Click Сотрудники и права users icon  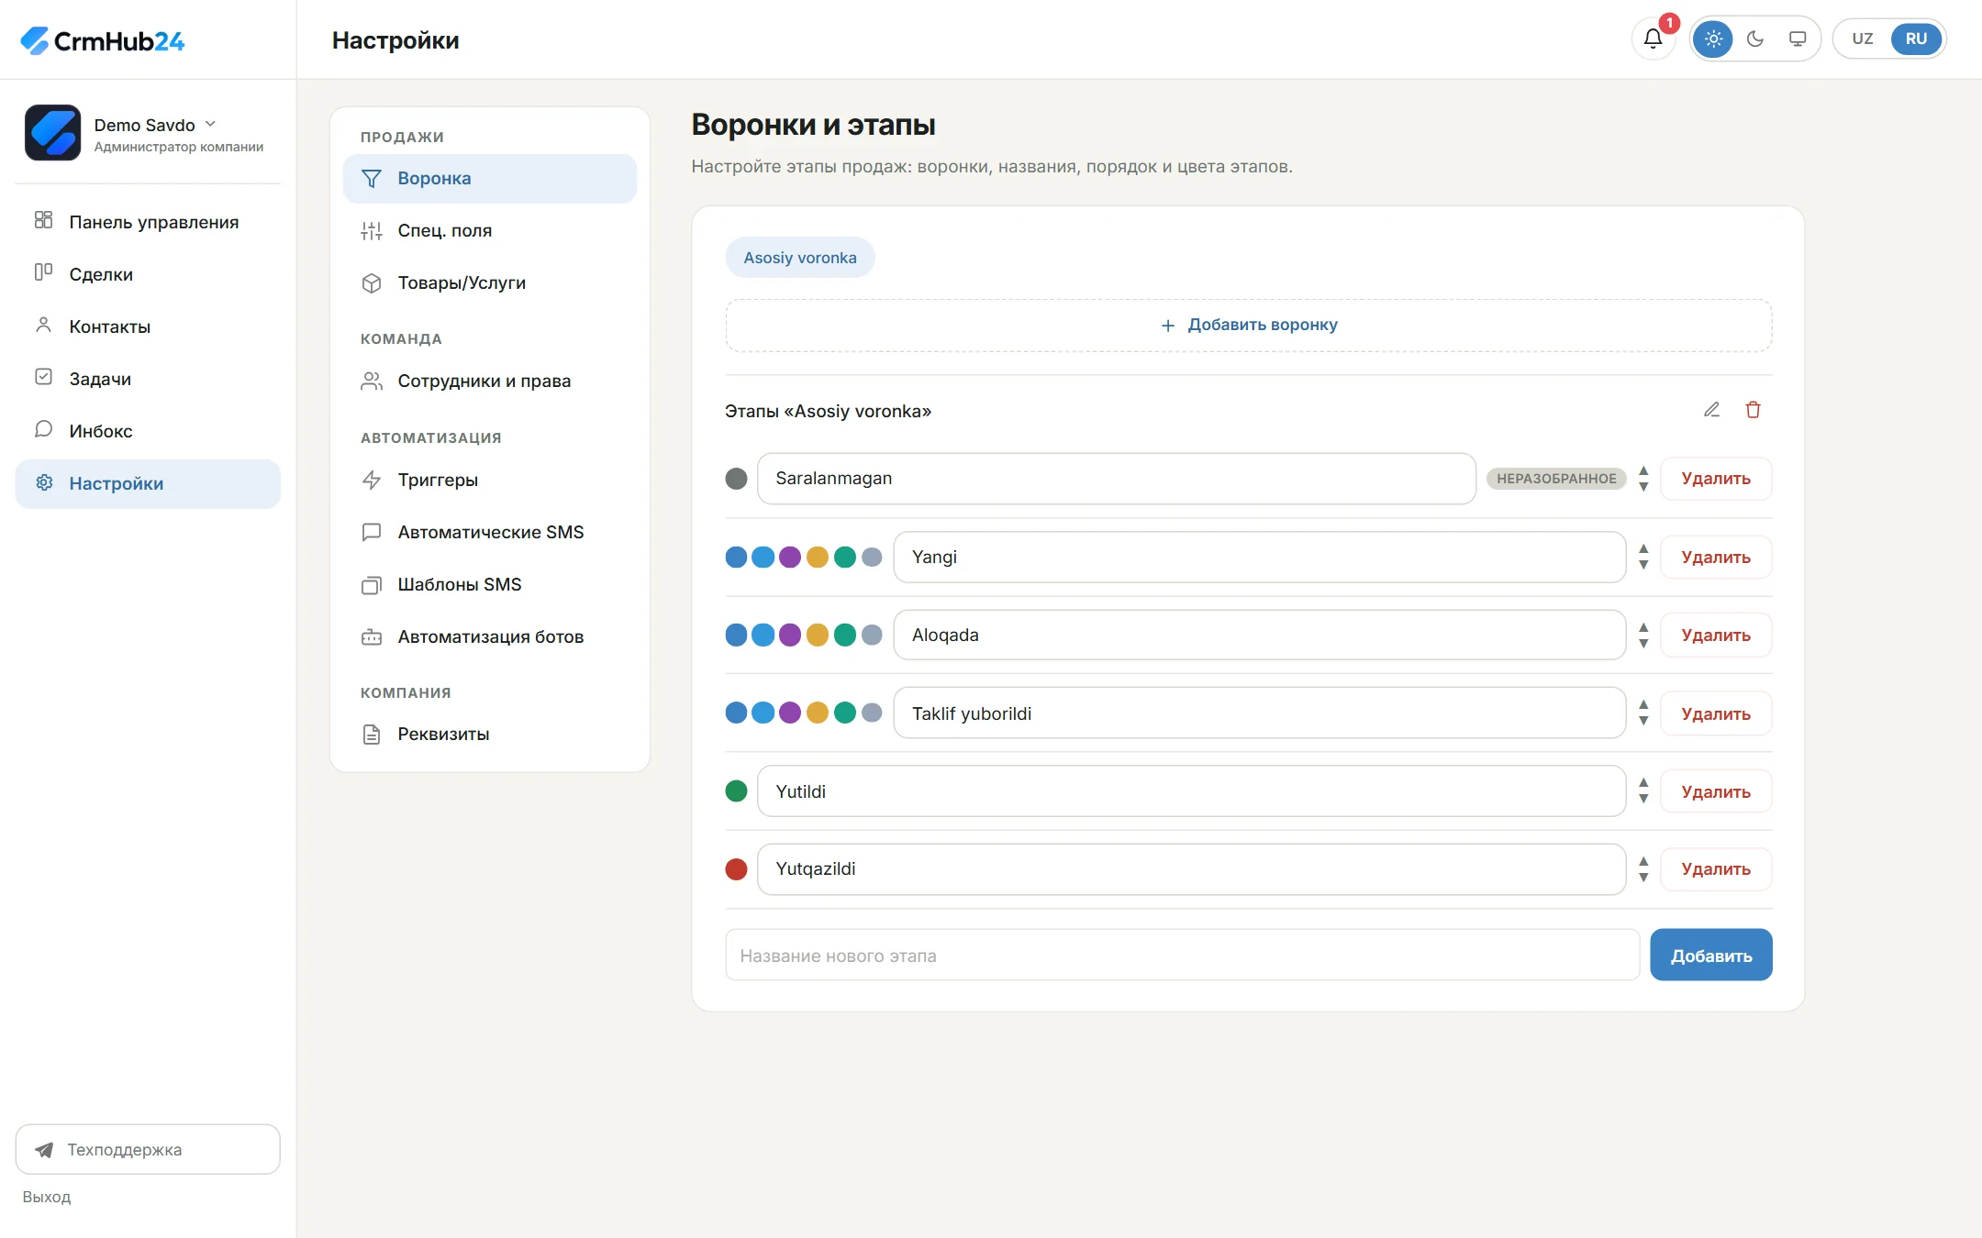(x=372, y=381)
